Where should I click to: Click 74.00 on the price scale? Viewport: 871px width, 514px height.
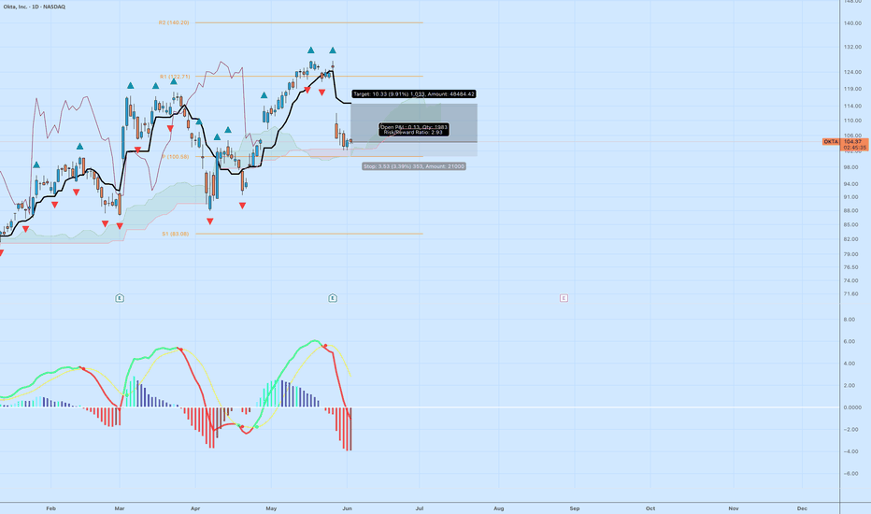pyautogui.click(x=852, y=280)
